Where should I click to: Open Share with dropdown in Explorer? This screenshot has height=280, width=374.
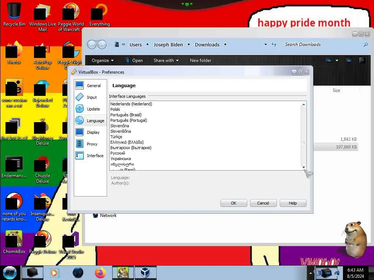click(x=166, y=61)
